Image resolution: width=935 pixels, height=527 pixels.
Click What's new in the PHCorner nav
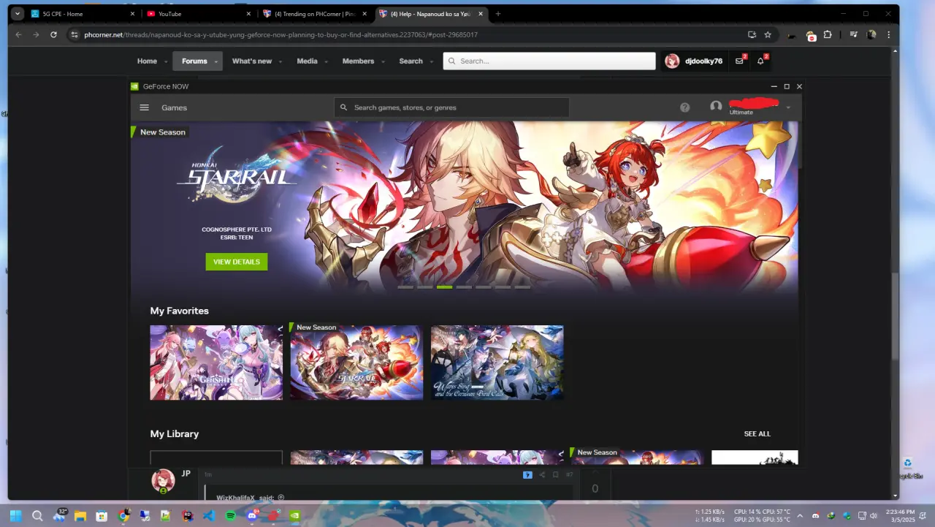pos(252,61)
